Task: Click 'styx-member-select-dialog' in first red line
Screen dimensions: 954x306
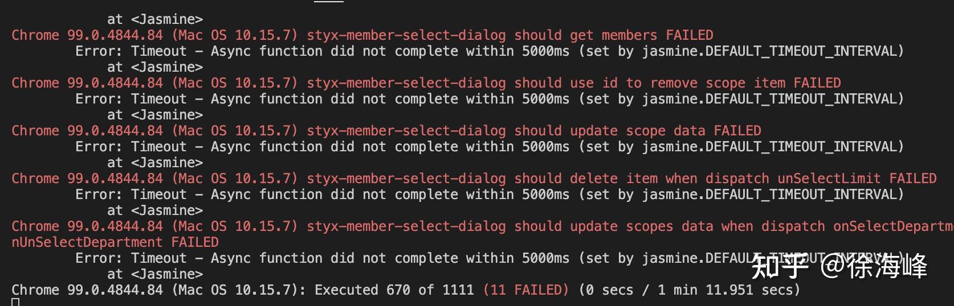Action: click(406, 35)
